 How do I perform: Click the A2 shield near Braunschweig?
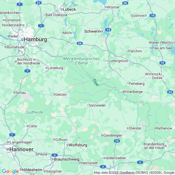[x=55, y=155]
